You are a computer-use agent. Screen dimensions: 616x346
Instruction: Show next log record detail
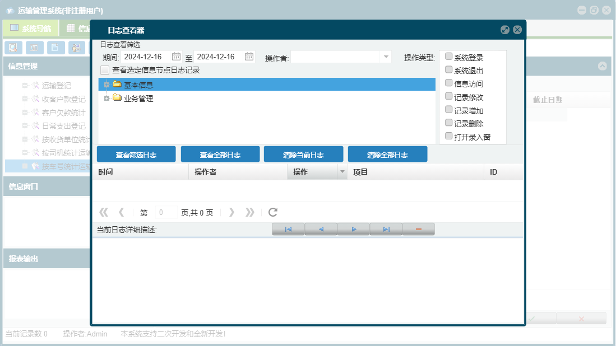coord(354,229)
